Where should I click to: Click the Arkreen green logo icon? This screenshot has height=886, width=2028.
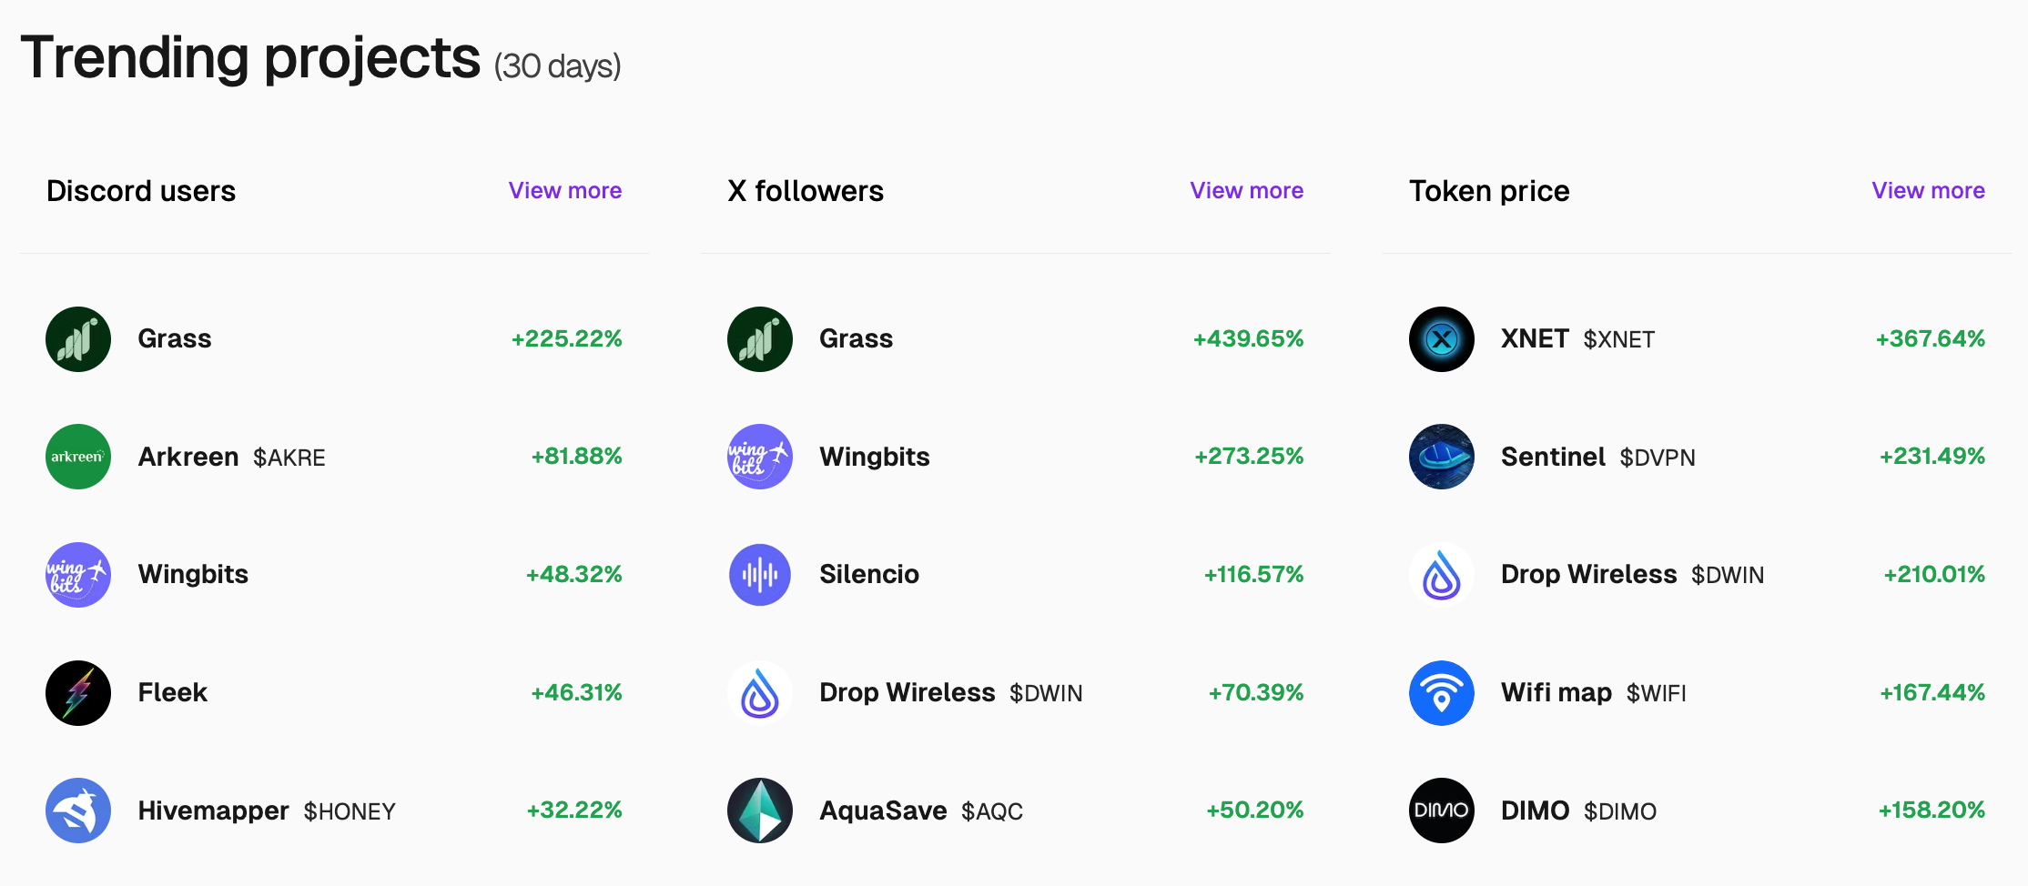point(78,457)
